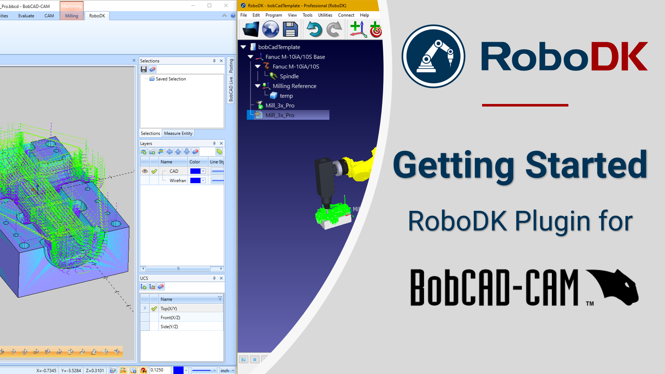
Task: Click the online library globe icon
Action: tap(270, 29)
